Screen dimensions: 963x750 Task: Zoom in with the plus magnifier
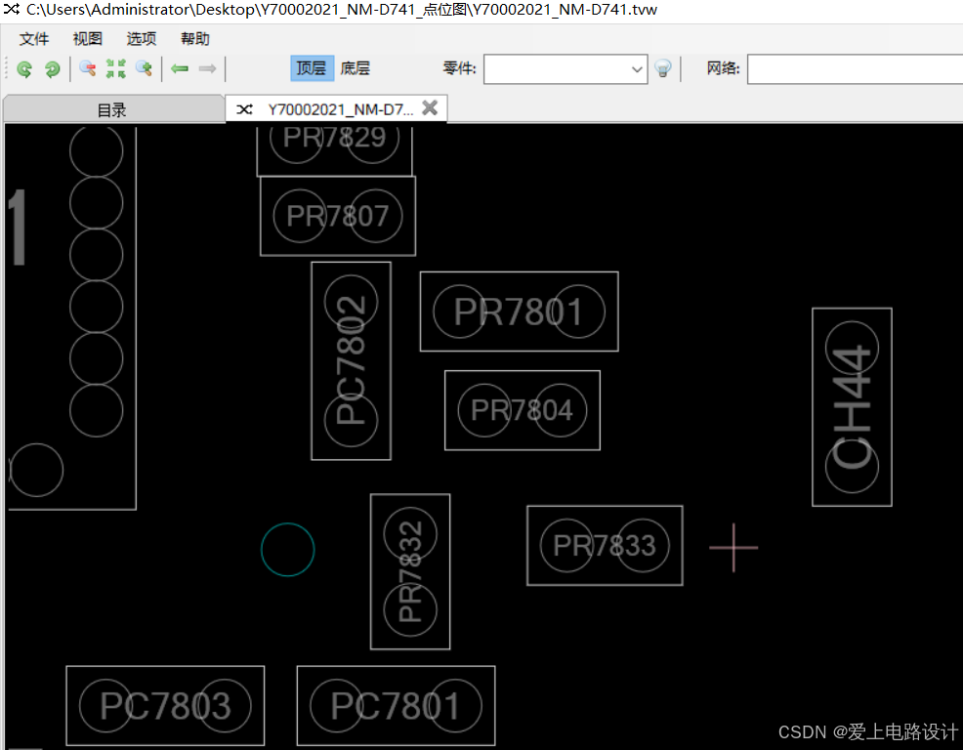[144, 68]
